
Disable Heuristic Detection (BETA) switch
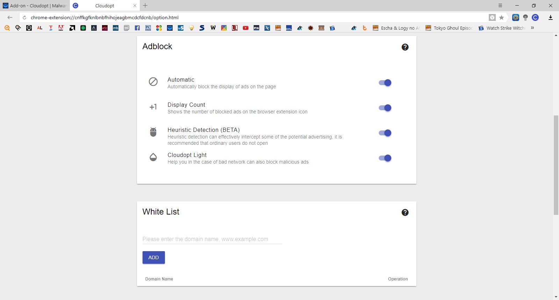[385, 133]
